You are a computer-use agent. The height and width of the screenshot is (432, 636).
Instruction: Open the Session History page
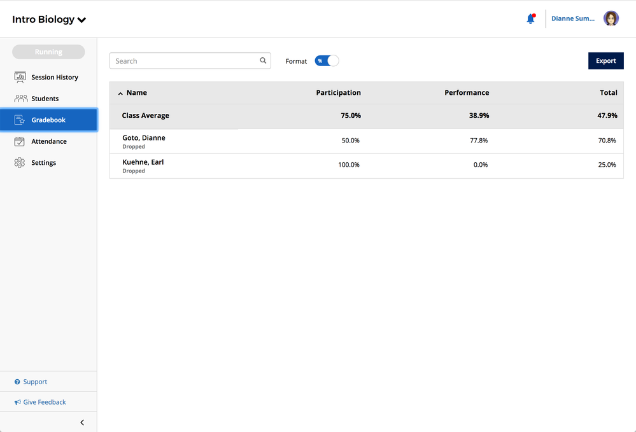(55, 78)
